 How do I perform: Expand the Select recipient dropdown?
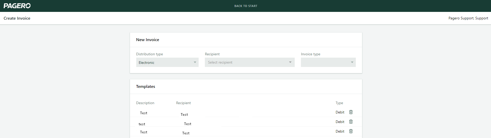tap(250, 62)
